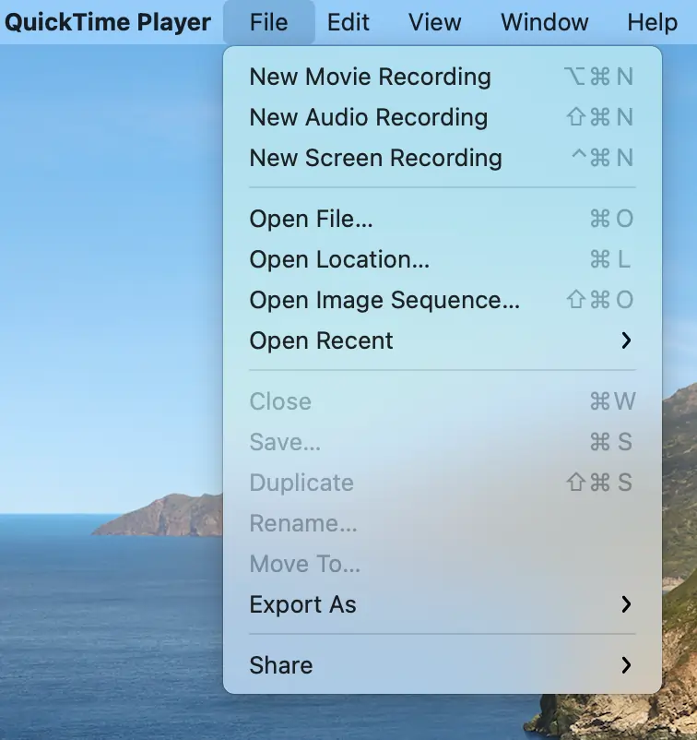The image size is (697, 740).
Task: Click the dimmed Duplicate item
Action: coord(443,483)
